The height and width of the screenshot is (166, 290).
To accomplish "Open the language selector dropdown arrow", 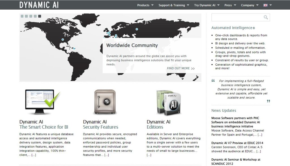I will [270, 5].
